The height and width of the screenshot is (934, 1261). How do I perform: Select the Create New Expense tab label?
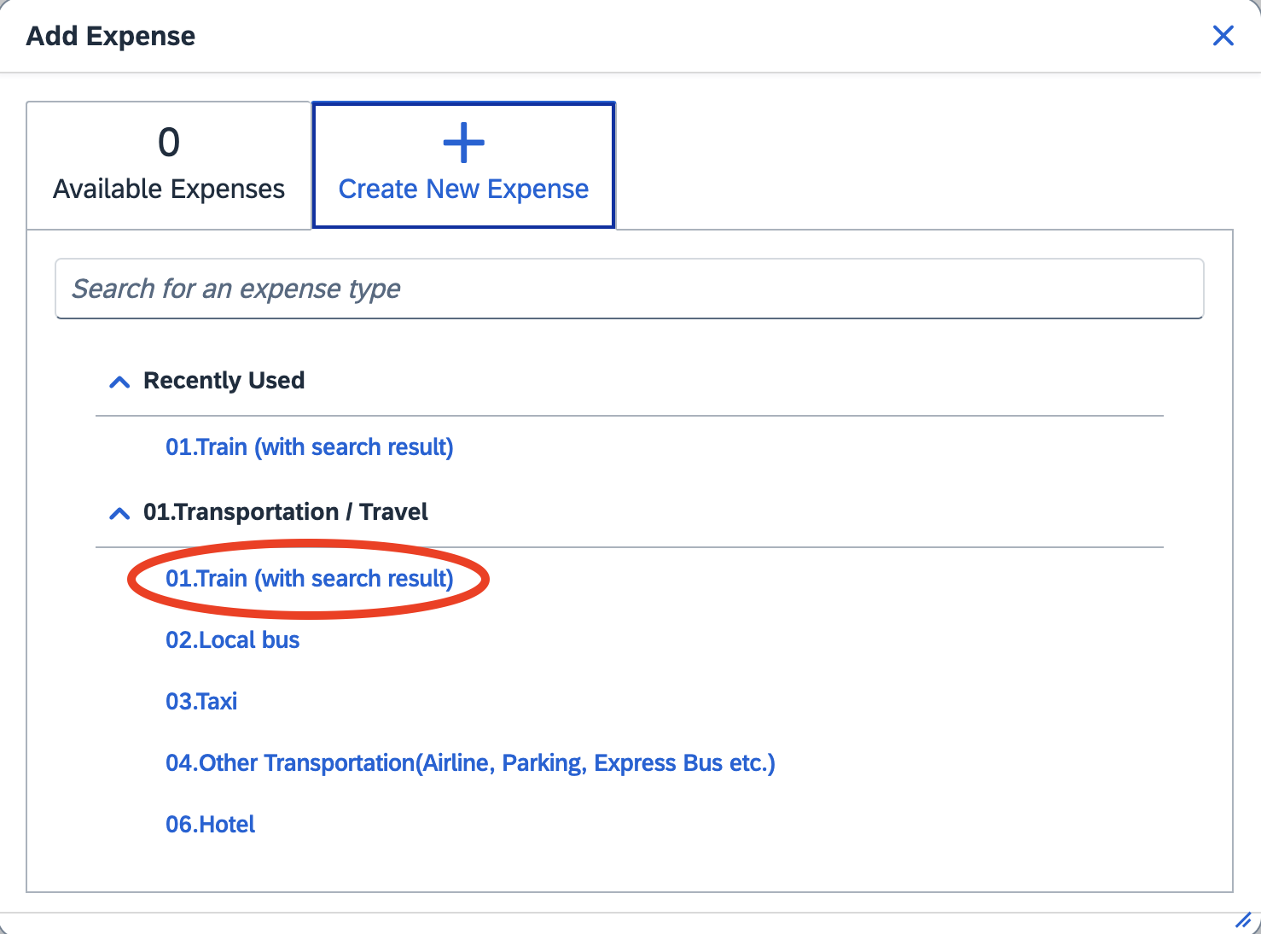coord(463,166)
